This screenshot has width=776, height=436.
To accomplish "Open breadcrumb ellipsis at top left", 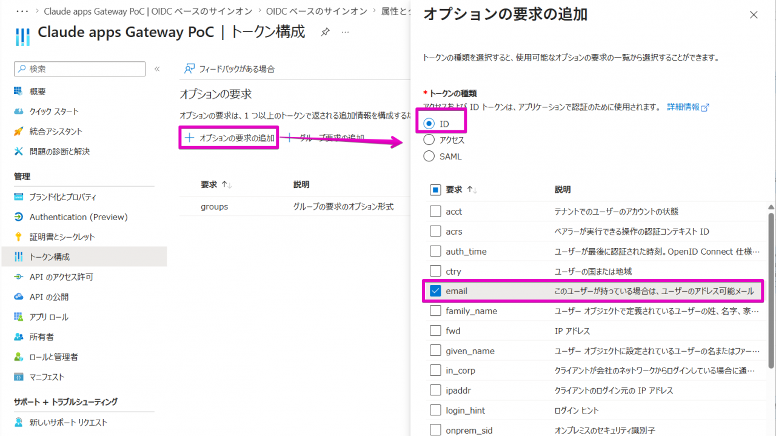I will coord(22,11).
